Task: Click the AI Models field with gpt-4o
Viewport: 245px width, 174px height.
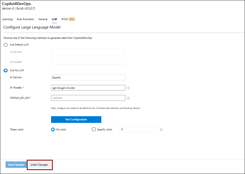Action: (x=88, y=88)
